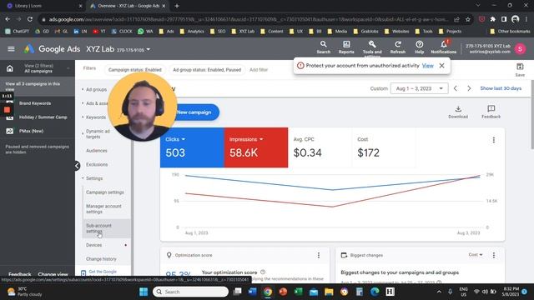Open Devices in sidebar
534x300 pixels.
click(x=93, y=245)
